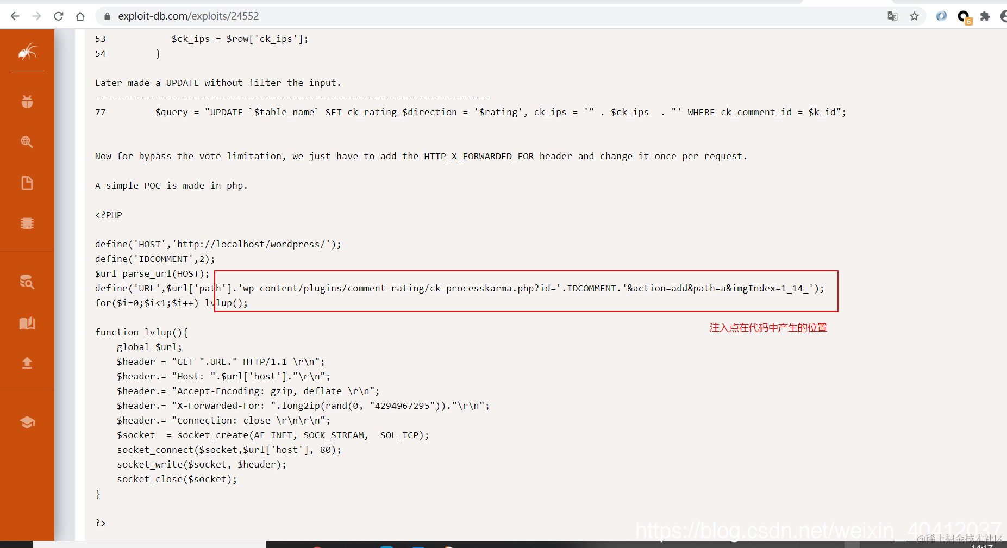Click 'function lvlup(){' line
Image resolution: width=1007 pixels, height=548 pixels.
(141, 332)
